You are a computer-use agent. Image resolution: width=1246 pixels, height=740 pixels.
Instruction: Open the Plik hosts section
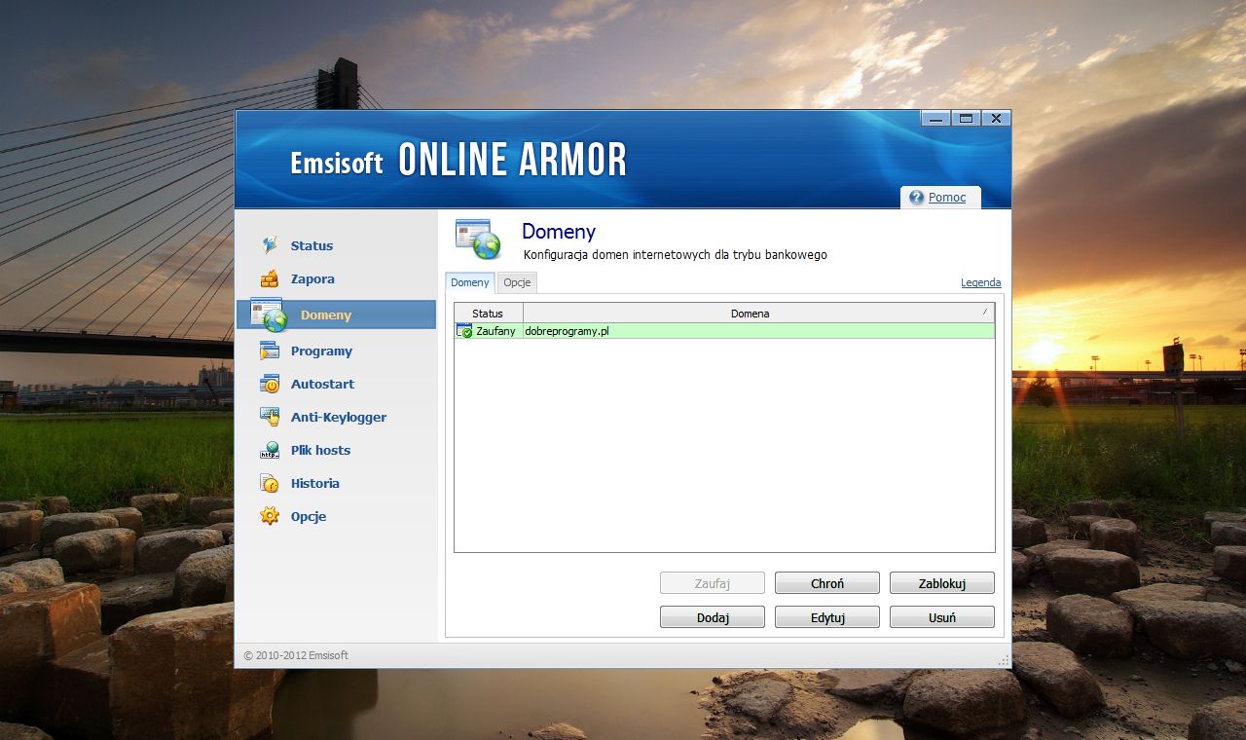320,450
